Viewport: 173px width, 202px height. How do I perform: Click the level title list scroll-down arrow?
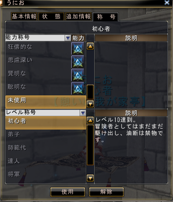coord(90,178)
